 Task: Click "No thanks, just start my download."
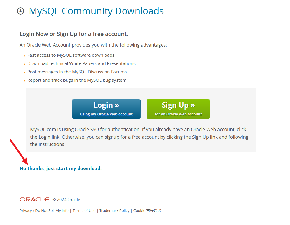click(x=61, y=168)
